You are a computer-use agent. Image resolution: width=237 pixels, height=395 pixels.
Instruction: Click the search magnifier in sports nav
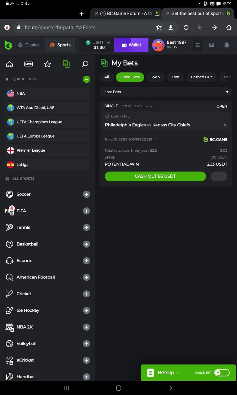(x=85, y=64)
